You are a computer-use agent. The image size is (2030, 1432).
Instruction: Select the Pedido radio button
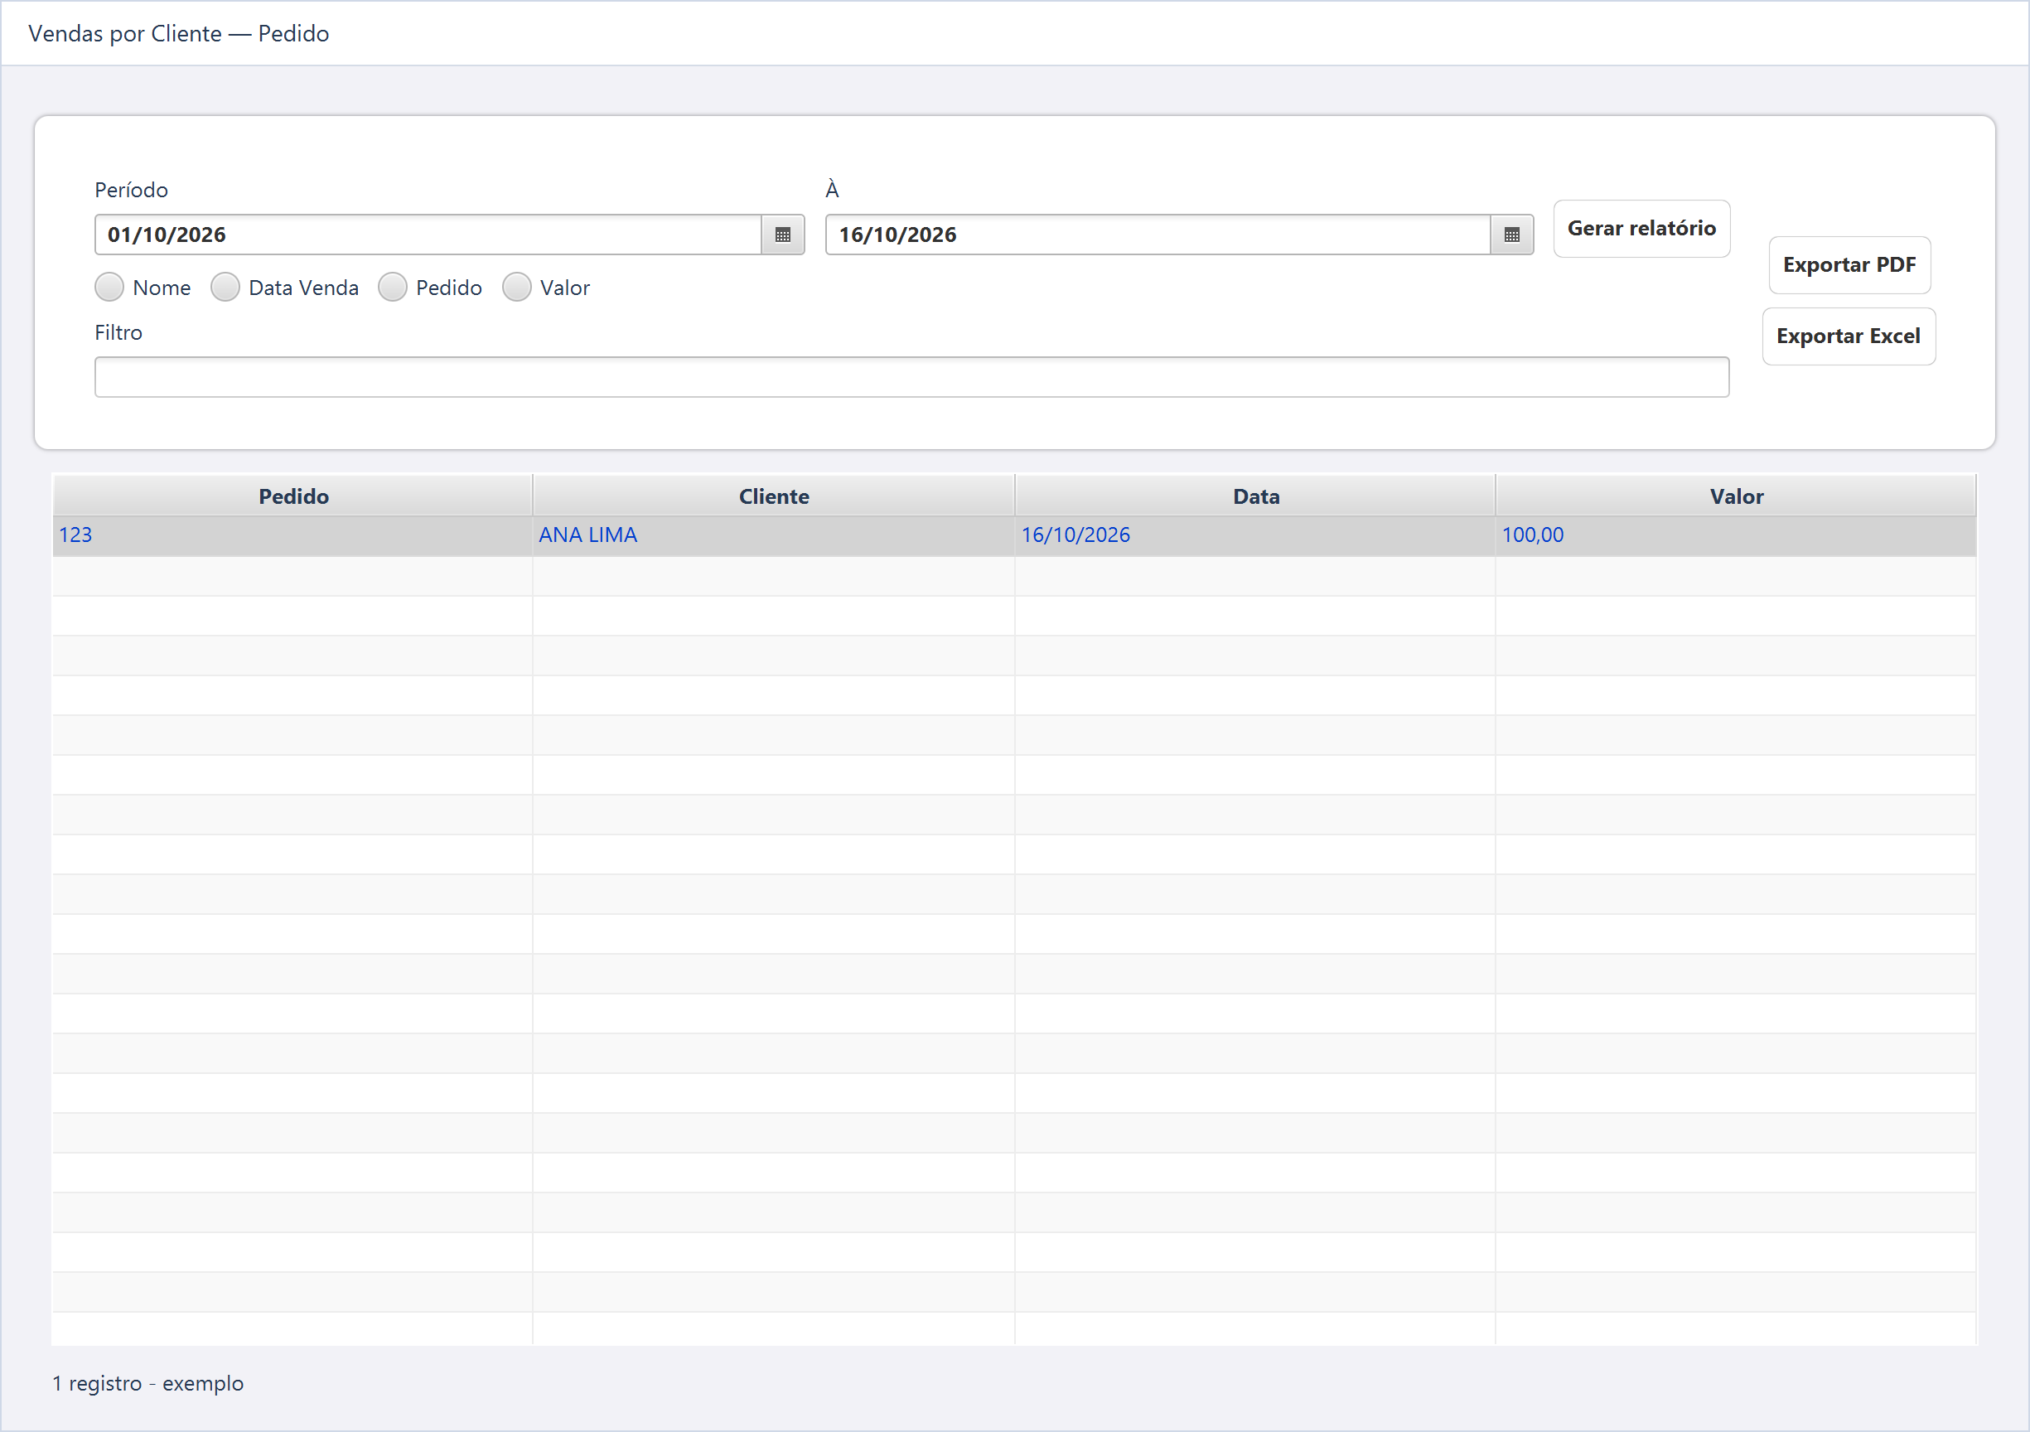point(393,288)
